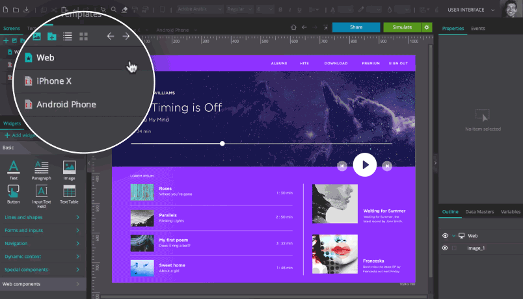Go to home screen with house icon
Image resolution: width=523 pixels, height=299 pixels.
(293, 27)
